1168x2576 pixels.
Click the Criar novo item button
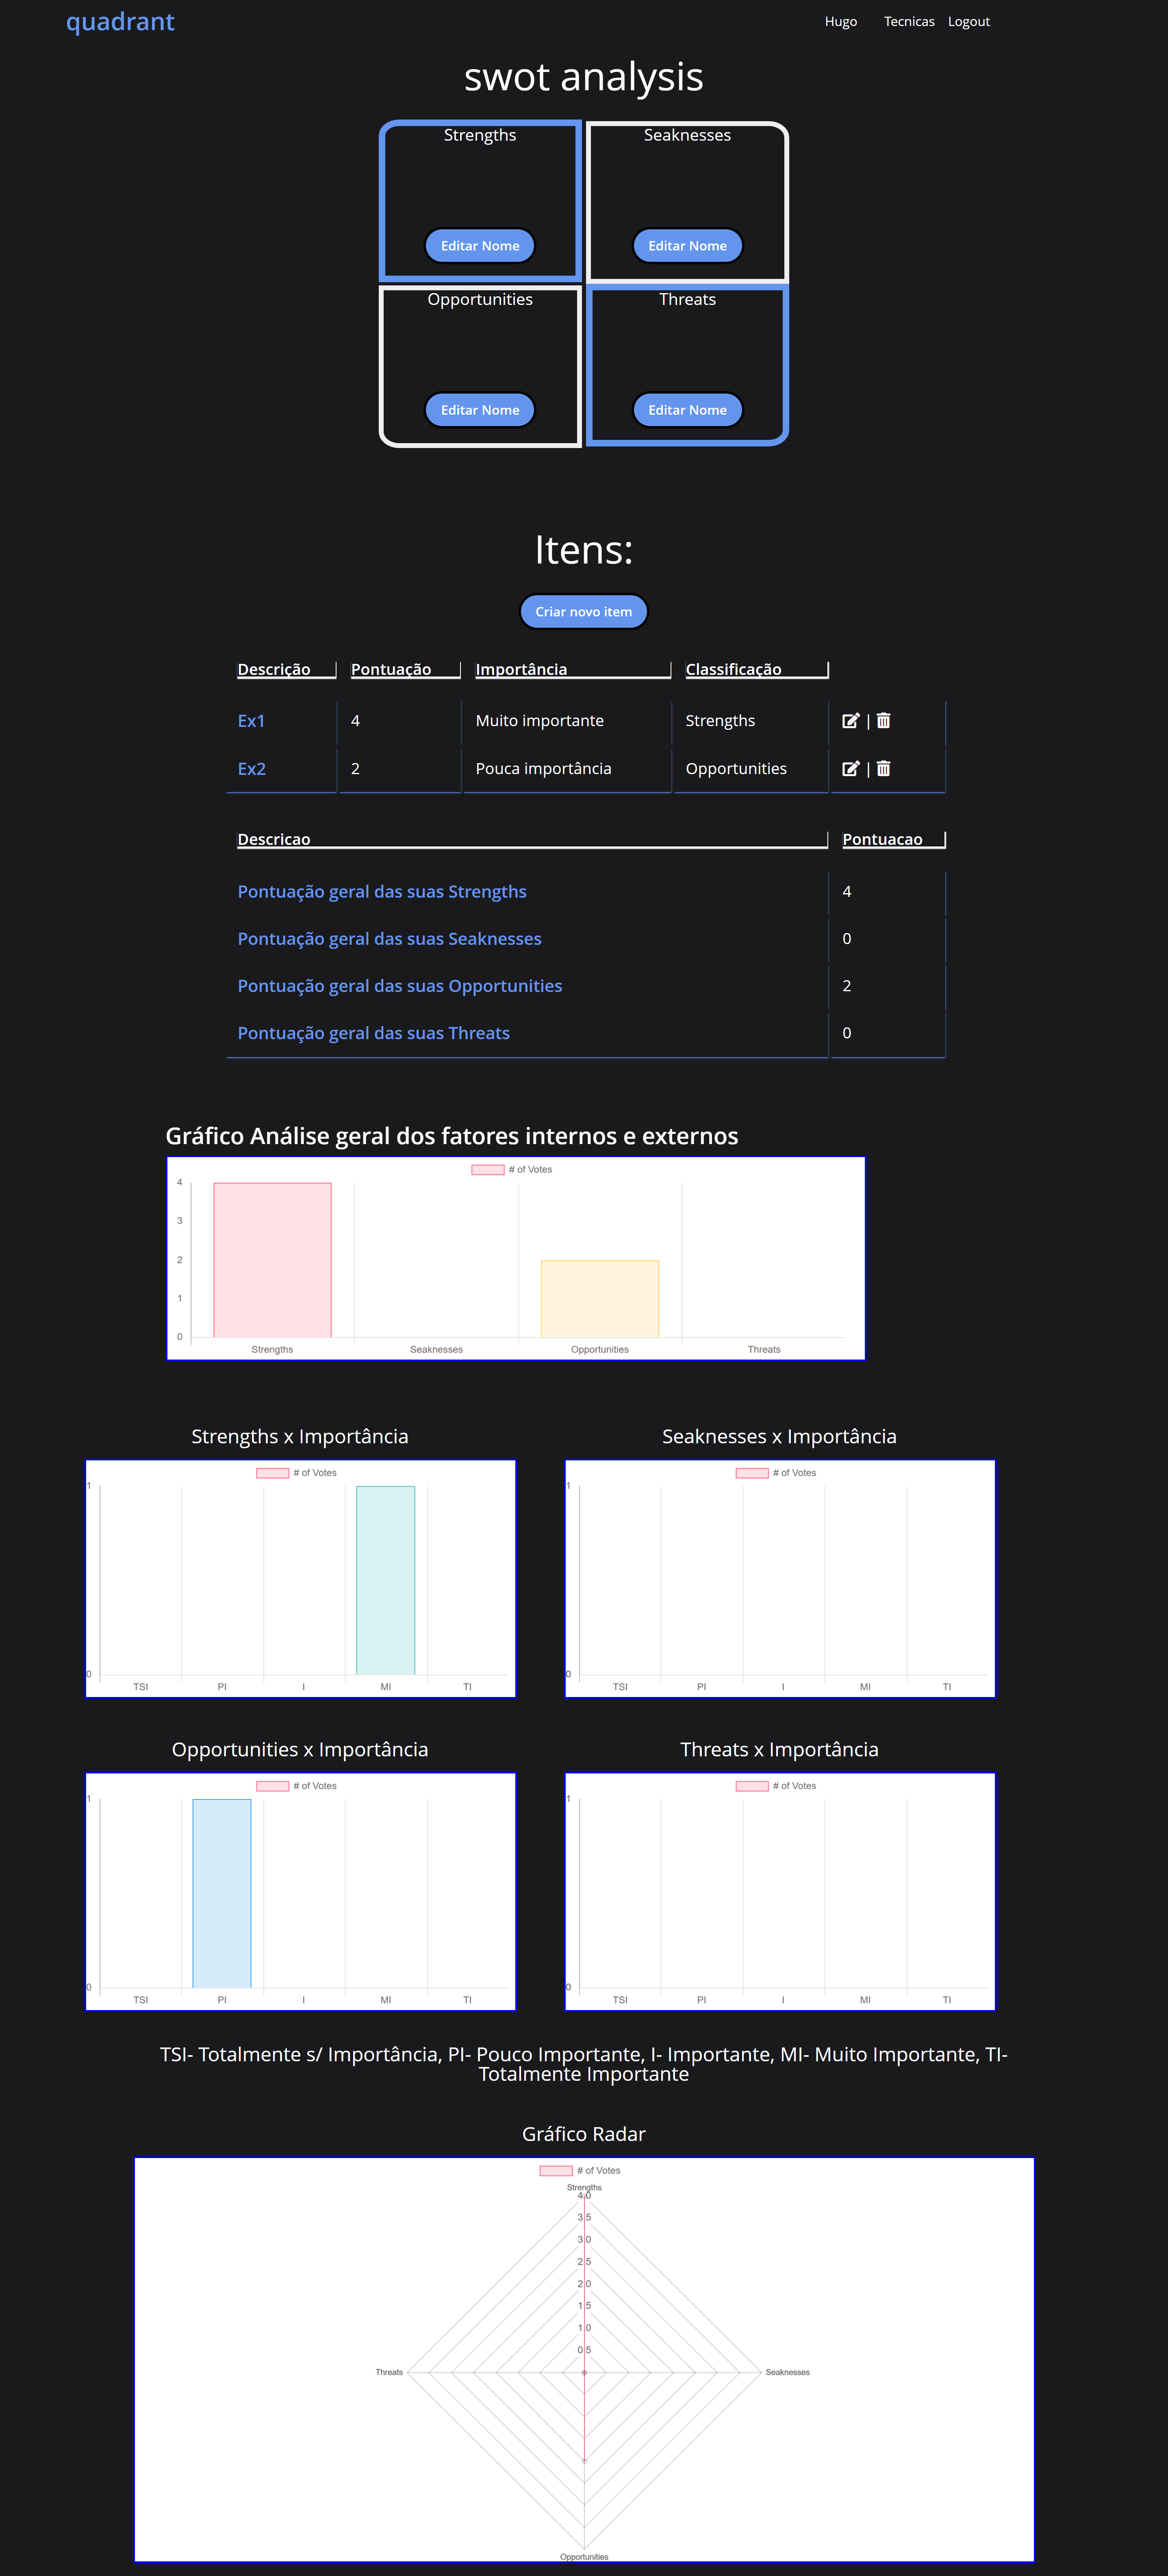pyautogui.click(x=584, y=612)
